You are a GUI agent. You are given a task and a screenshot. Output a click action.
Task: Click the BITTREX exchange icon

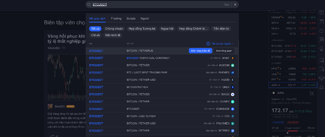[233, 131]
